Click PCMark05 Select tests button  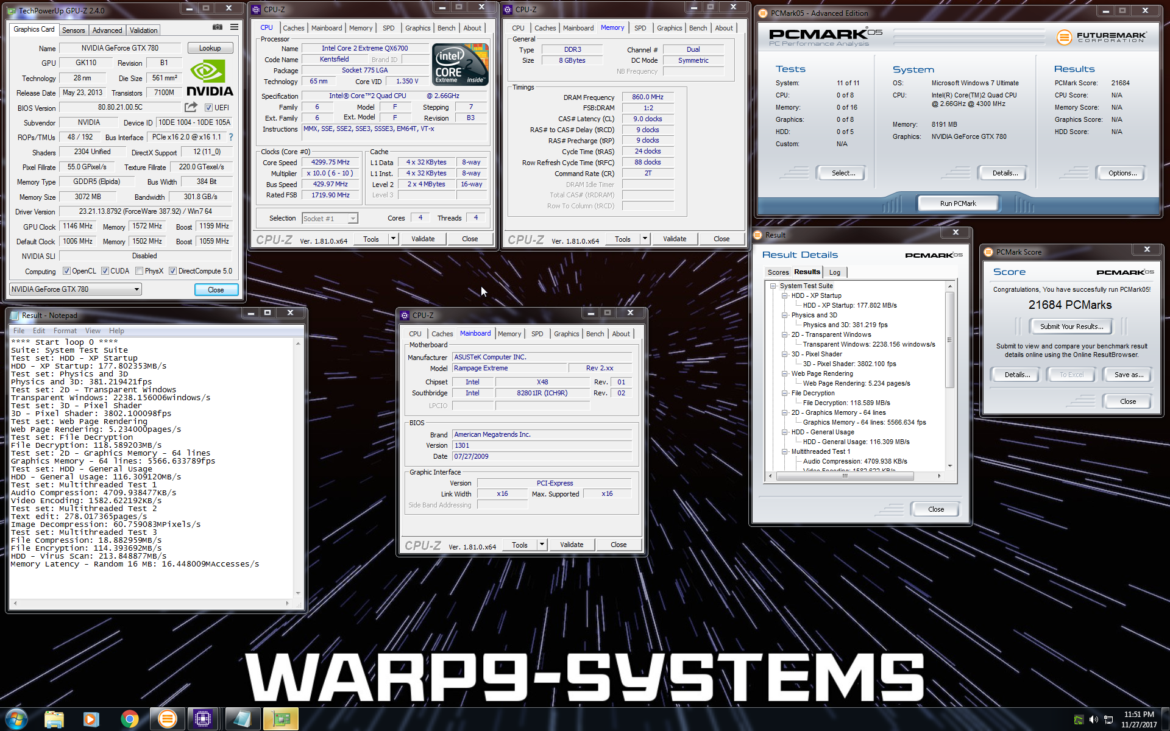click(843, 173)
